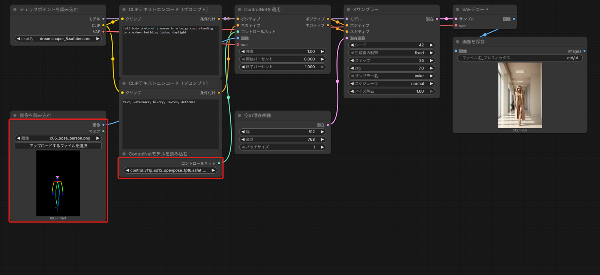
Task: Open the スケジューラ scheduler dropdown
Action: coord(391,84)
